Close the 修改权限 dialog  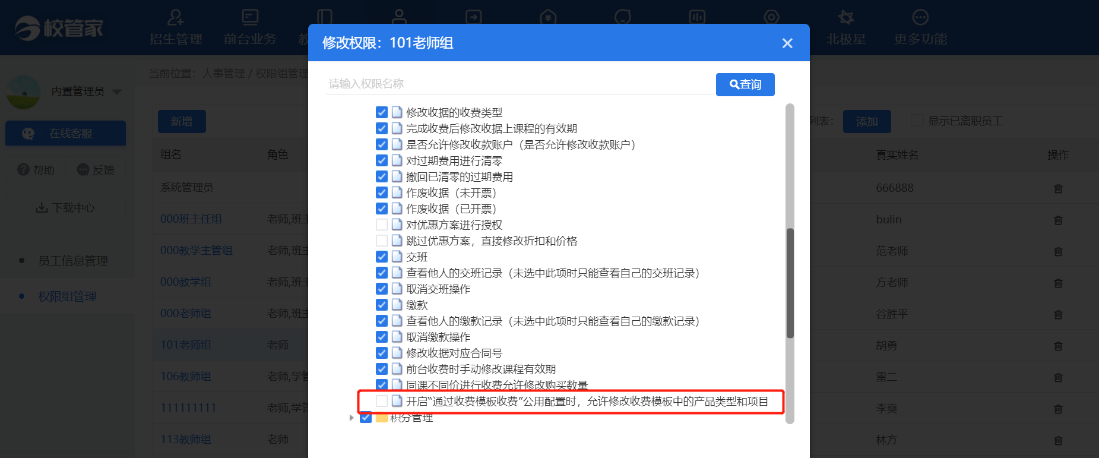(x=787, y=43)
